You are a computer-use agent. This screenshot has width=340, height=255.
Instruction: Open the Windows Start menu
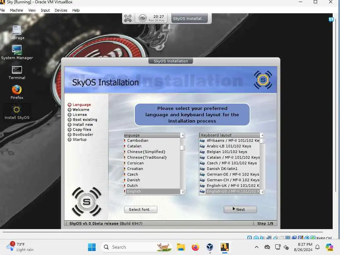coord(92,247)
